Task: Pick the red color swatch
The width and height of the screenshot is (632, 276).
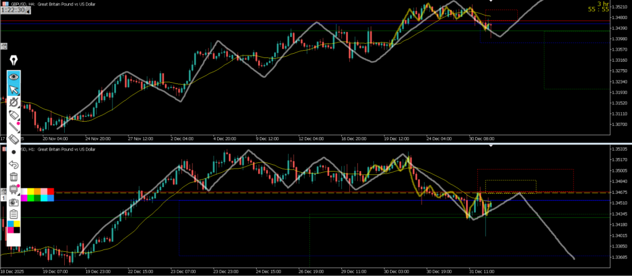Action: coord(51,191)
